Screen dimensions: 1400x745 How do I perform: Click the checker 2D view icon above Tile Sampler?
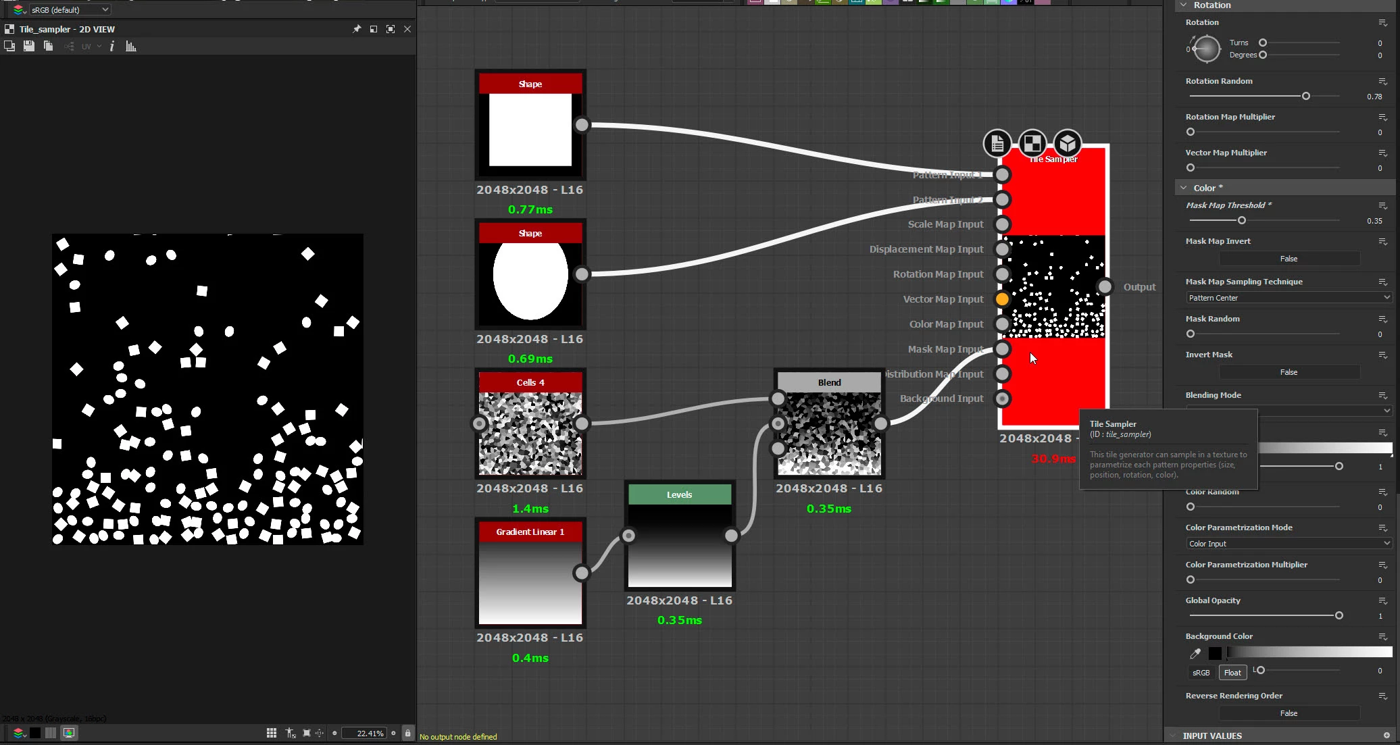pos(1032,143)
